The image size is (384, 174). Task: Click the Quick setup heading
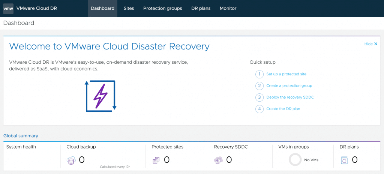(262, 62)
